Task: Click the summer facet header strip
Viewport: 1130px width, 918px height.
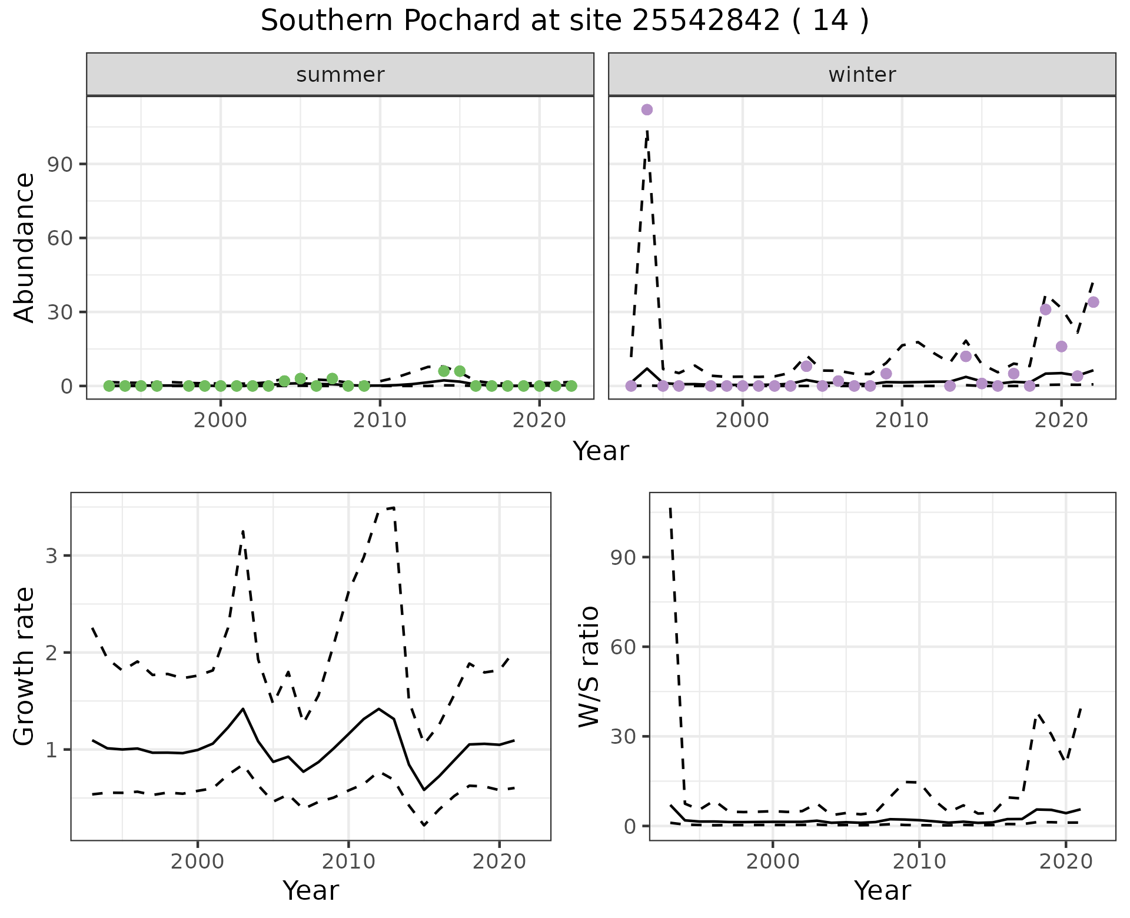Action: (340, 75)
